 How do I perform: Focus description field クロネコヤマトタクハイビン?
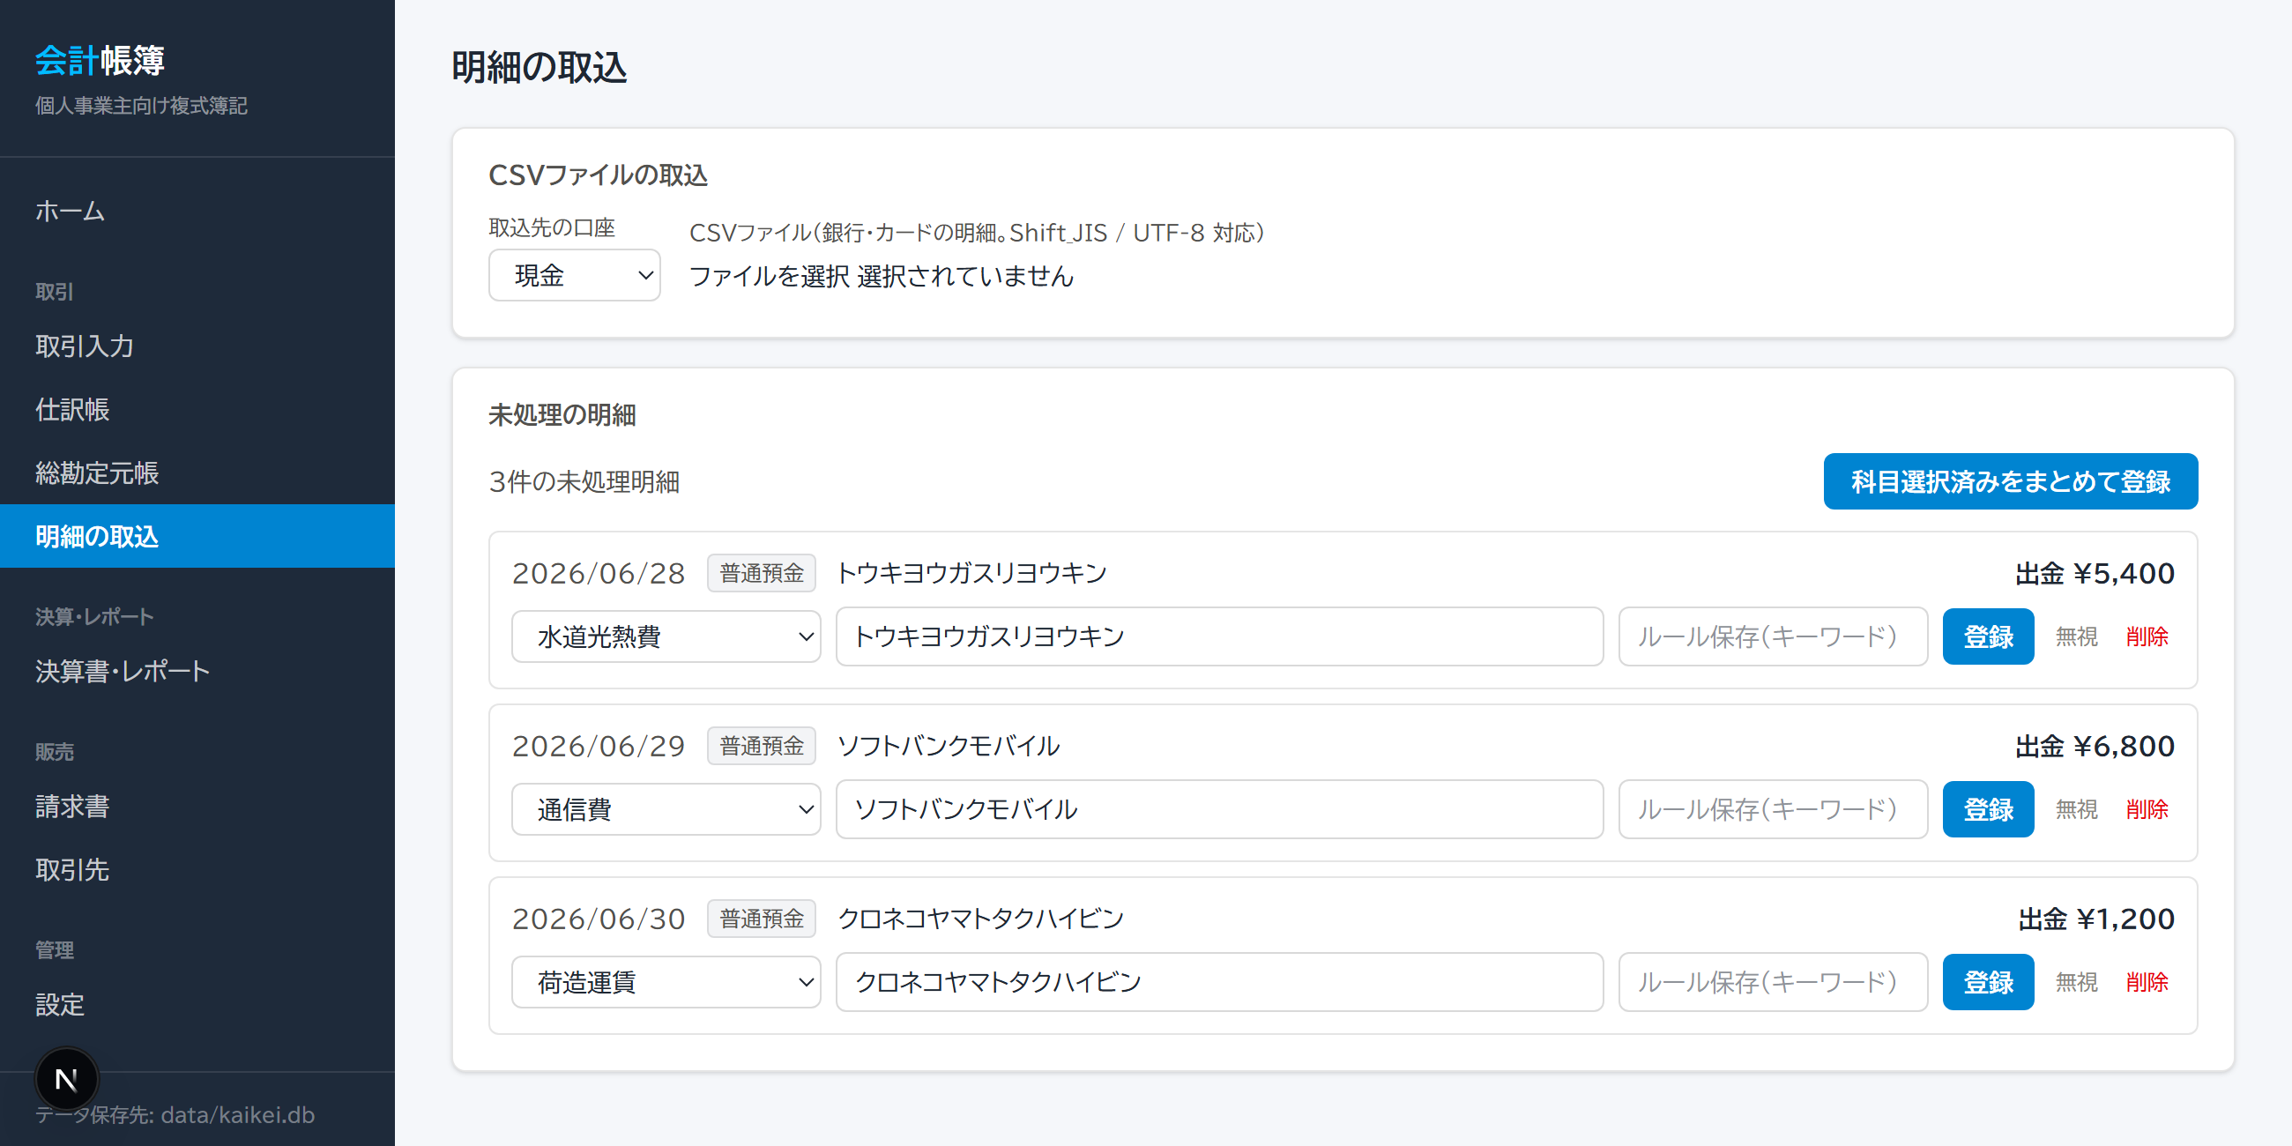(x=1220, y=981)
